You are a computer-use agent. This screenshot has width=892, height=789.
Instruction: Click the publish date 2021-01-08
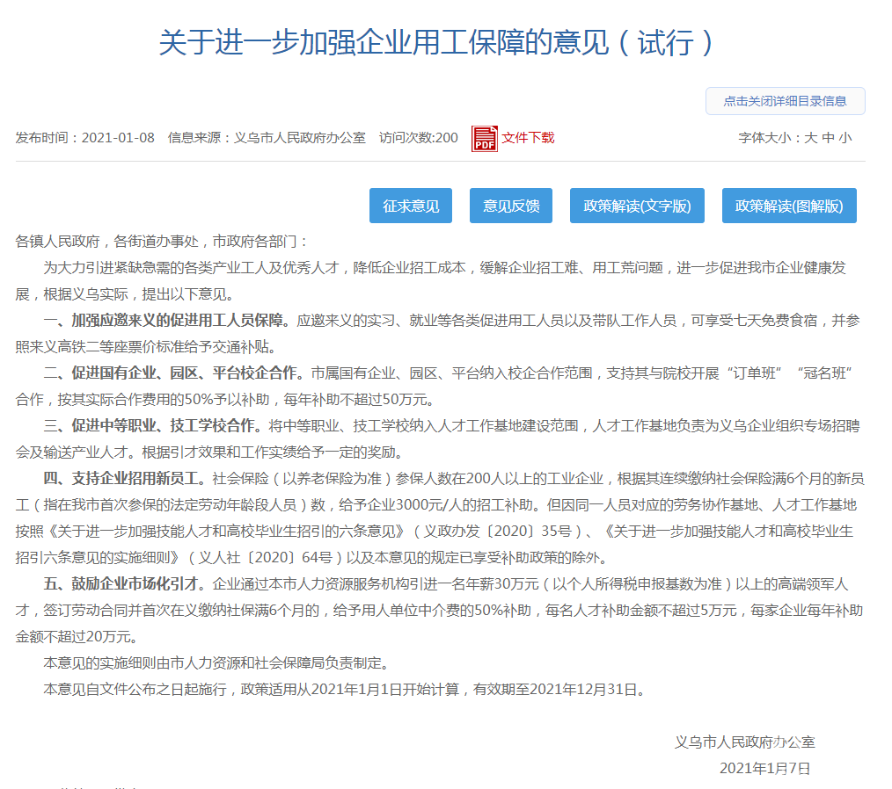118,138
